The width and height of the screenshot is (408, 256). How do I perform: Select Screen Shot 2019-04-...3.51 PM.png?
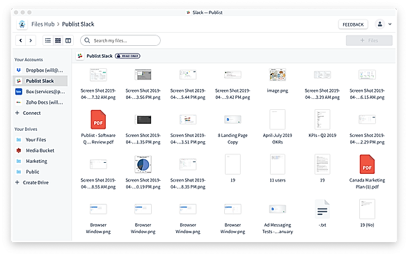coord(188,129)
